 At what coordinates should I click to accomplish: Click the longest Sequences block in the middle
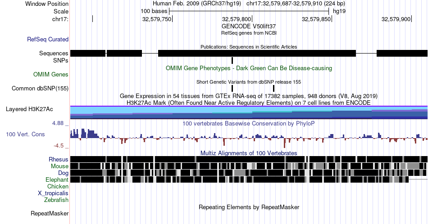pyautogui.click(x=257, y=54)
